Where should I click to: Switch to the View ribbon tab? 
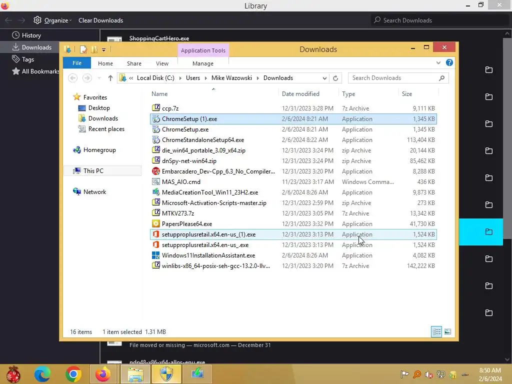[162, 63]
